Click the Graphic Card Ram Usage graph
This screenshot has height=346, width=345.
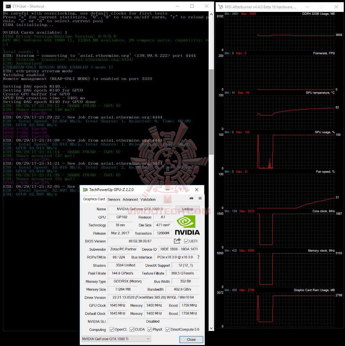coord(279,310)
